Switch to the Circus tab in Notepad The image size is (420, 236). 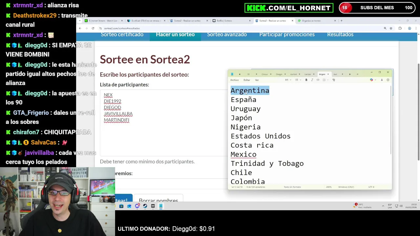click(x=265, y=74)
